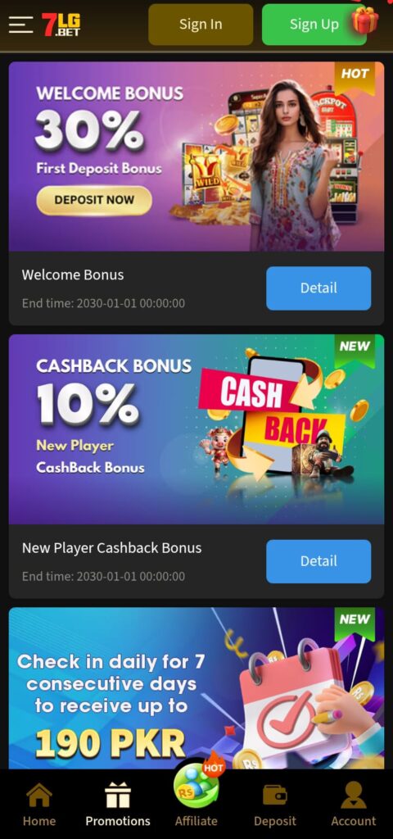This screenshot has height=839, width=393.
Task: Tap the 7LG.BET logo
Action: (61, 25)
